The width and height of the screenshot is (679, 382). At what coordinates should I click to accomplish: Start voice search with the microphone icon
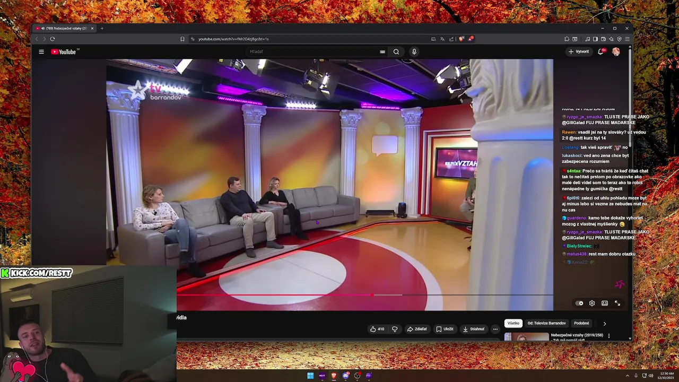tap(414, 51)
